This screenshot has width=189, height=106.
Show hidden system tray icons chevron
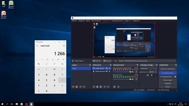tap(168, 104)
